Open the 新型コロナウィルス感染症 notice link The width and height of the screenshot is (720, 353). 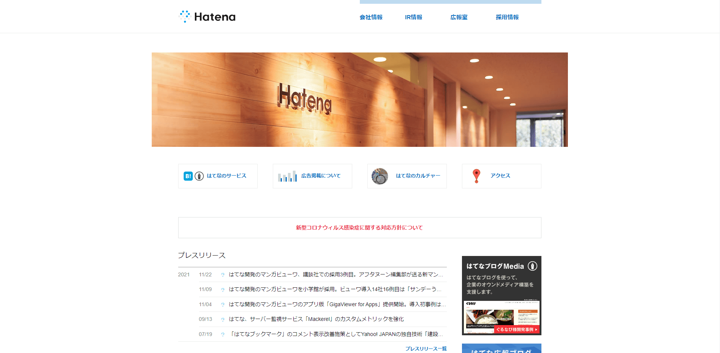[359, 228]
